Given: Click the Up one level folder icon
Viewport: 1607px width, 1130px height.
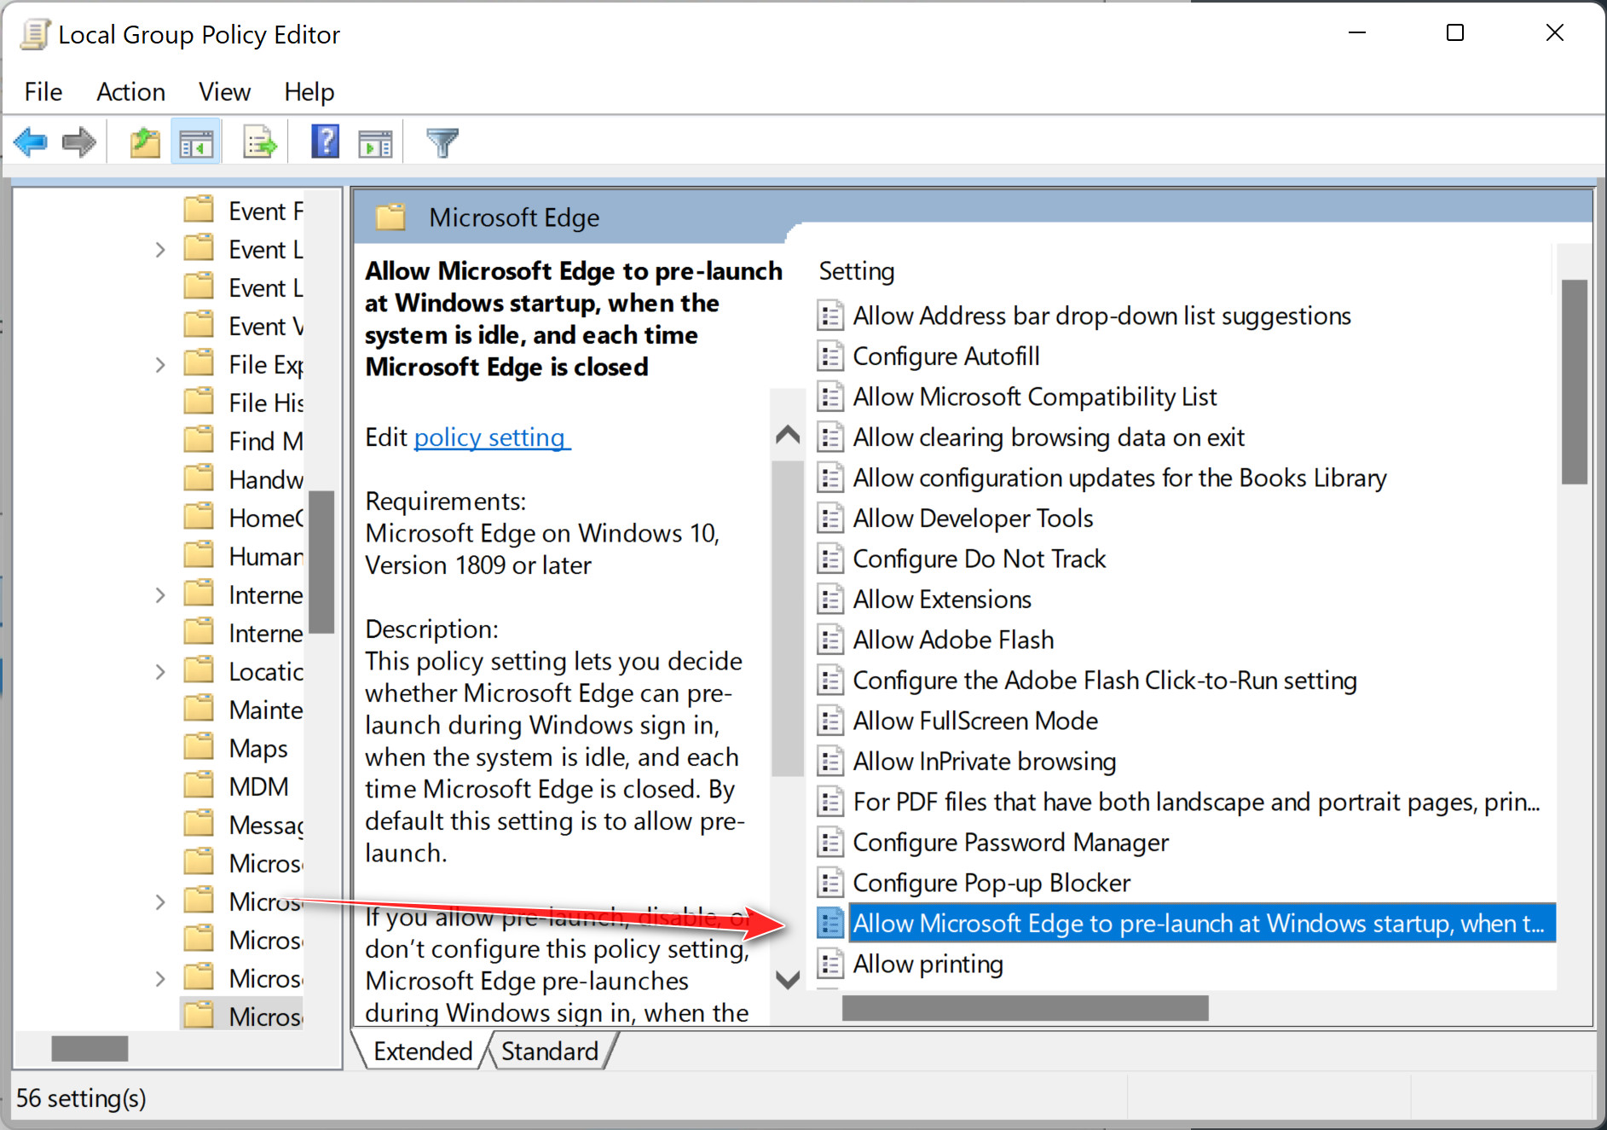Looking at the screenshot, I should [x=145, y=142].
